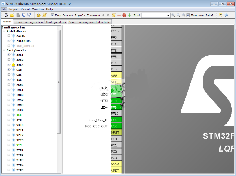236x176 pixels.
Task: Click the Generate Report scroll icon
Action: (x=45, y=15)
